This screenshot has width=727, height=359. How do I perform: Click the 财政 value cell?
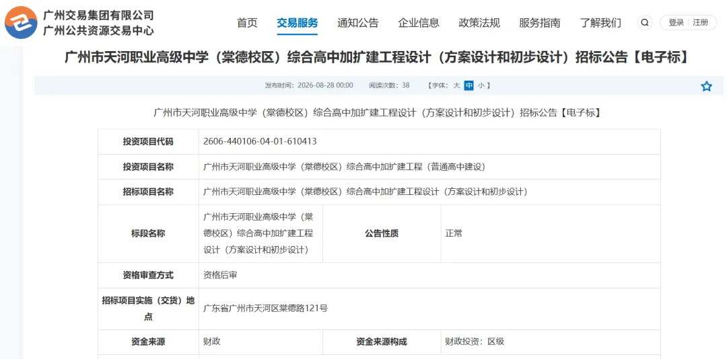261,342
